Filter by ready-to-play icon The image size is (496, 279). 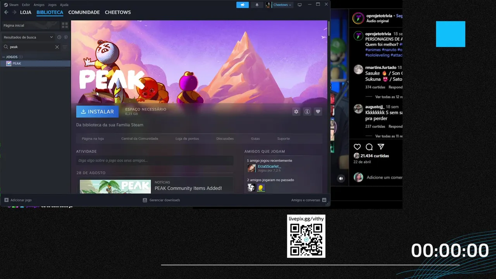pos(66,37)
